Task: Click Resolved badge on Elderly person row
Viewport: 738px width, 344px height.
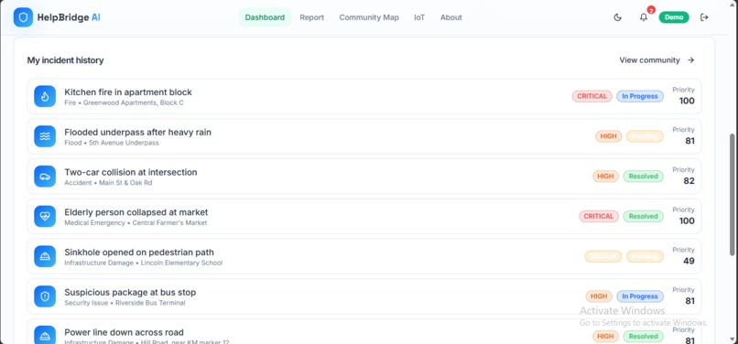Action: (x=644, y=216)
